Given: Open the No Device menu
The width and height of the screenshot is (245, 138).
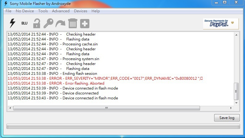Looking at the screenshot, I should (25, 11).
